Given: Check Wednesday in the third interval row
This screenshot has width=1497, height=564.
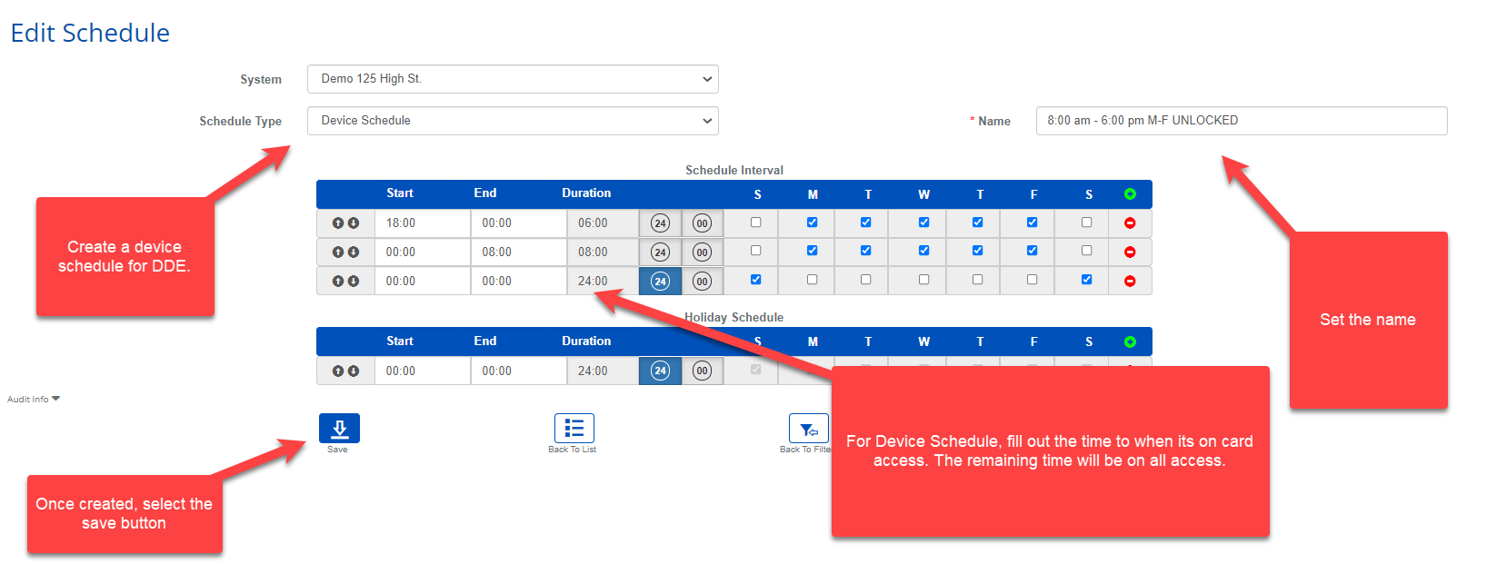Looking at the screenshot, I should (923, 280).
